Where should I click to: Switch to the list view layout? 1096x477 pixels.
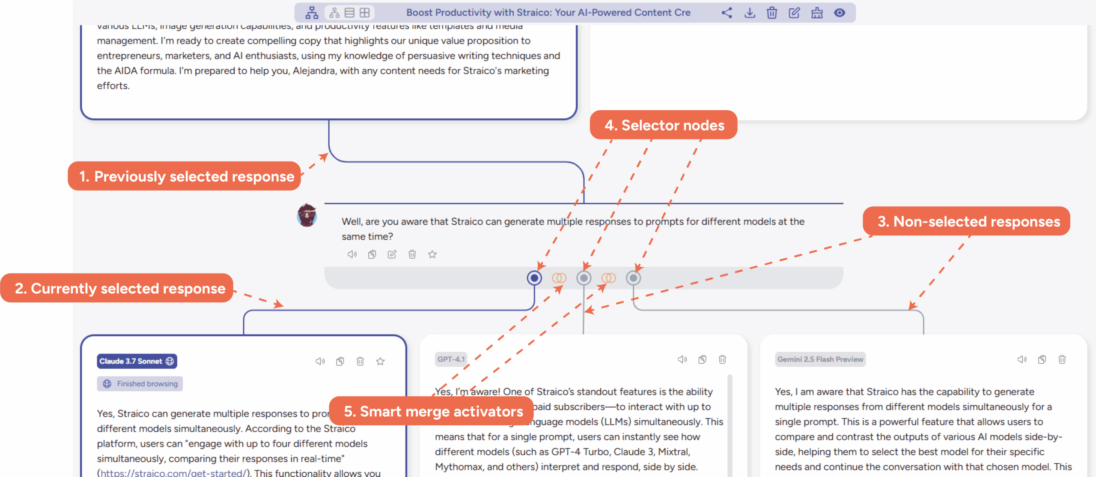pyautogui.click(x=349, y=13)
